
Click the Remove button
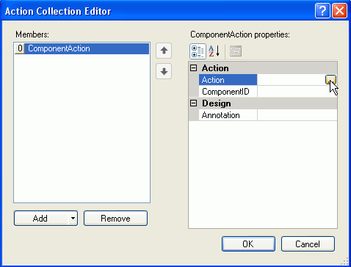tap(115, 218)
